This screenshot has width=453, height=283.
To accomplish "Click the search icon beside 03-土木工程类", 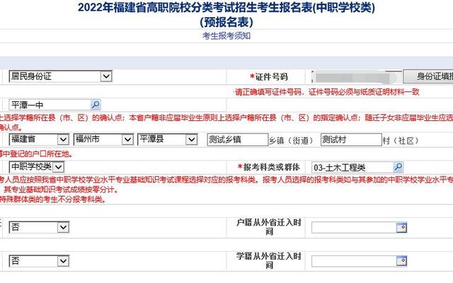I will click(398, 167).
